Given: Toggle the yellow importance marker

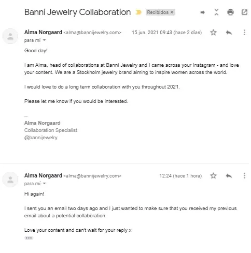Looking at the screenshot, I should [x=138, y=12].
